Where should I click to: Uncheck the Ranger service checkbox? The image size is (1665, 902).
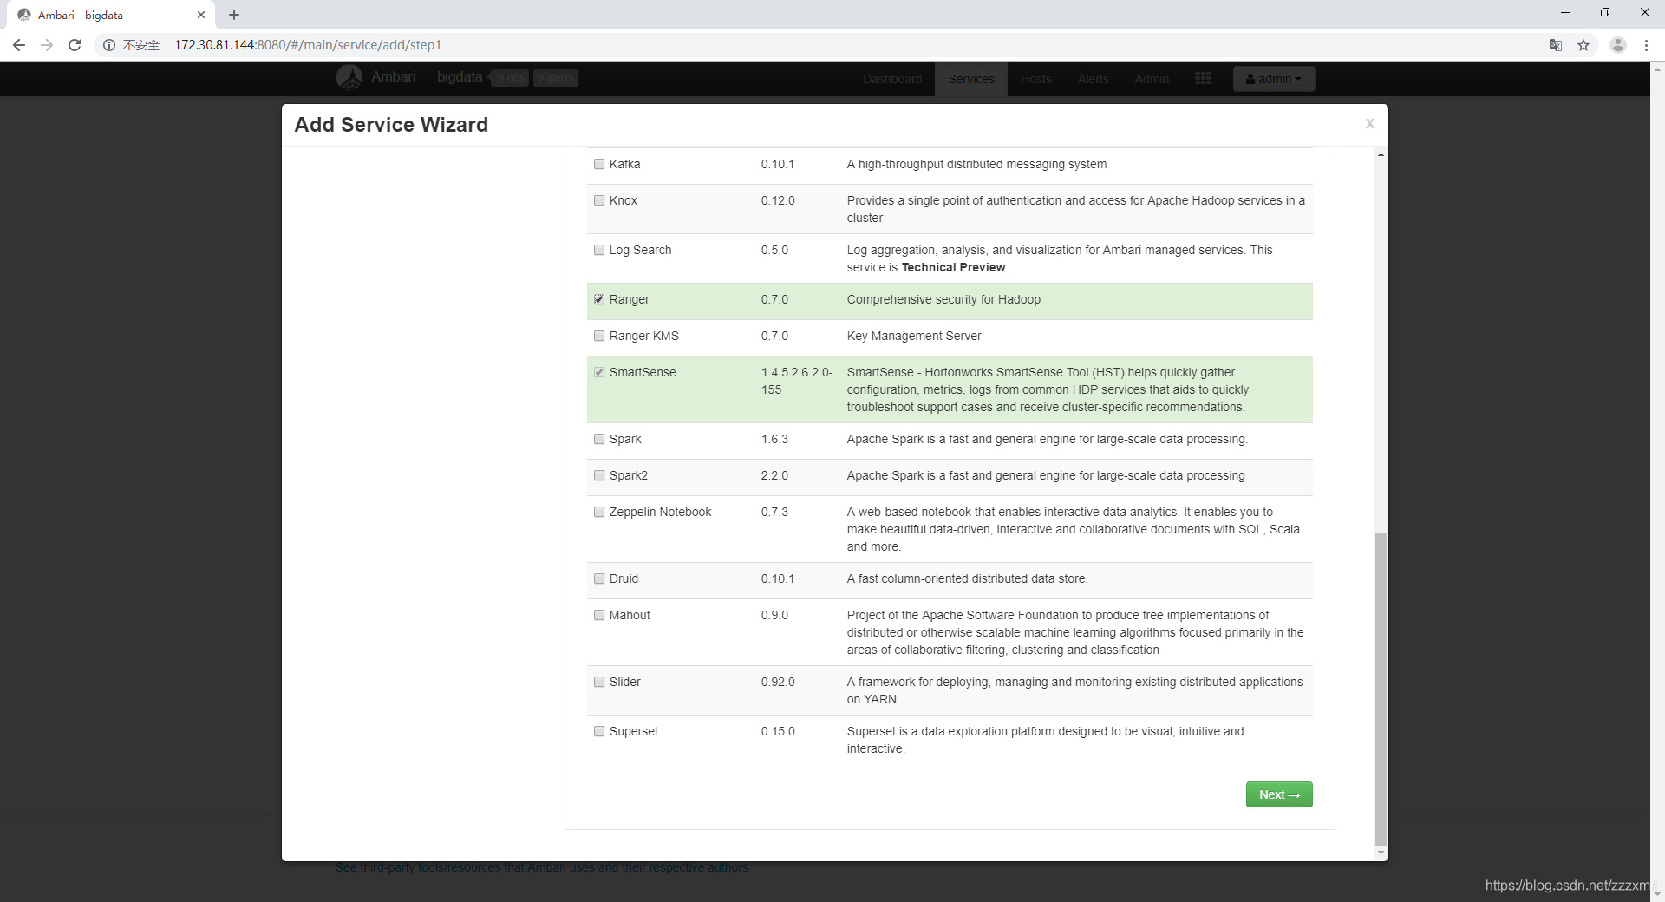pyautogui.click(x=599, y=299)
